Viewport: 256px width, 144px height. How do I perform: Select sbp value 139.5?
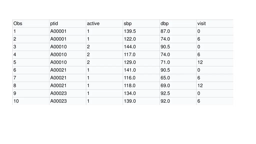130,31
